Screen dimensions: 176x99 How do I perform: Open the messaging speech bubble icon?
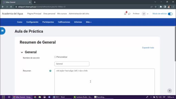(x=129, y=14)
